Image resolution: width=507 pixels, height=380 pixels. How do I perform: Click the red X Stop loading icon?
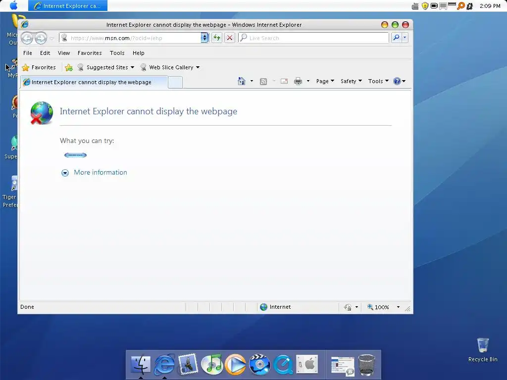coord(230,38)
